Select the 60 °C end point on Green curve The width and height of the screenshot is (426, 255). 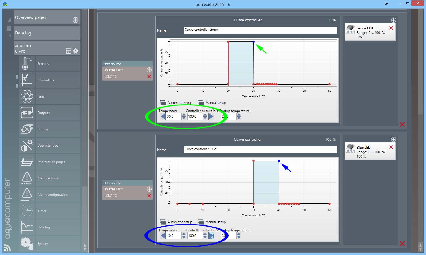330,84
